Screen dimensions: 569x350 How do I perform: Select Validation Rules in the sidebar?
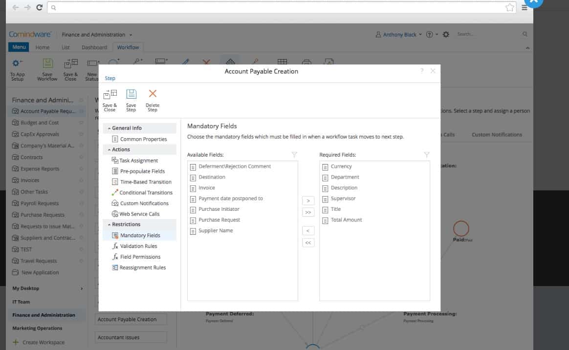point(138,246)
